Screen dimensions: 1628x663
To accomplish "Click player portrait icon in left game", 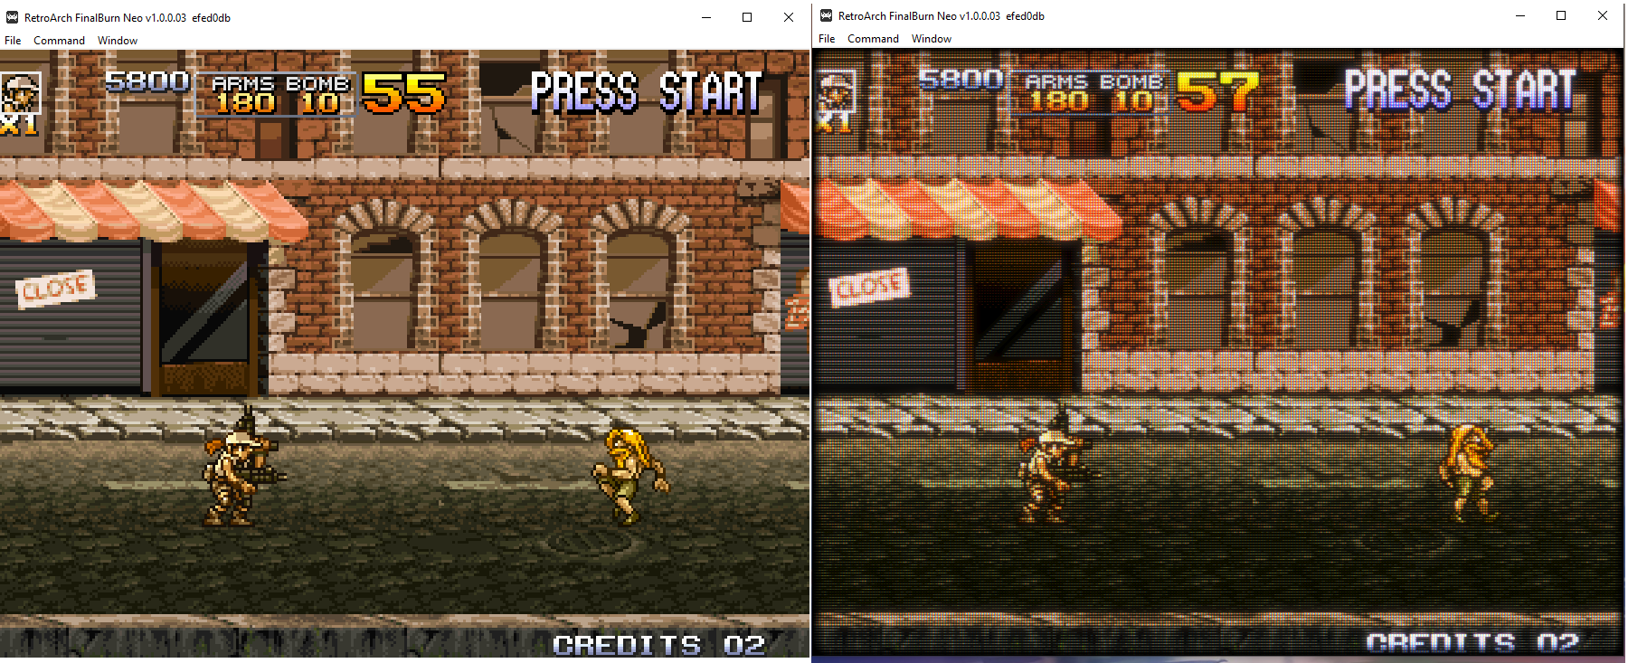I will (20, 94).
